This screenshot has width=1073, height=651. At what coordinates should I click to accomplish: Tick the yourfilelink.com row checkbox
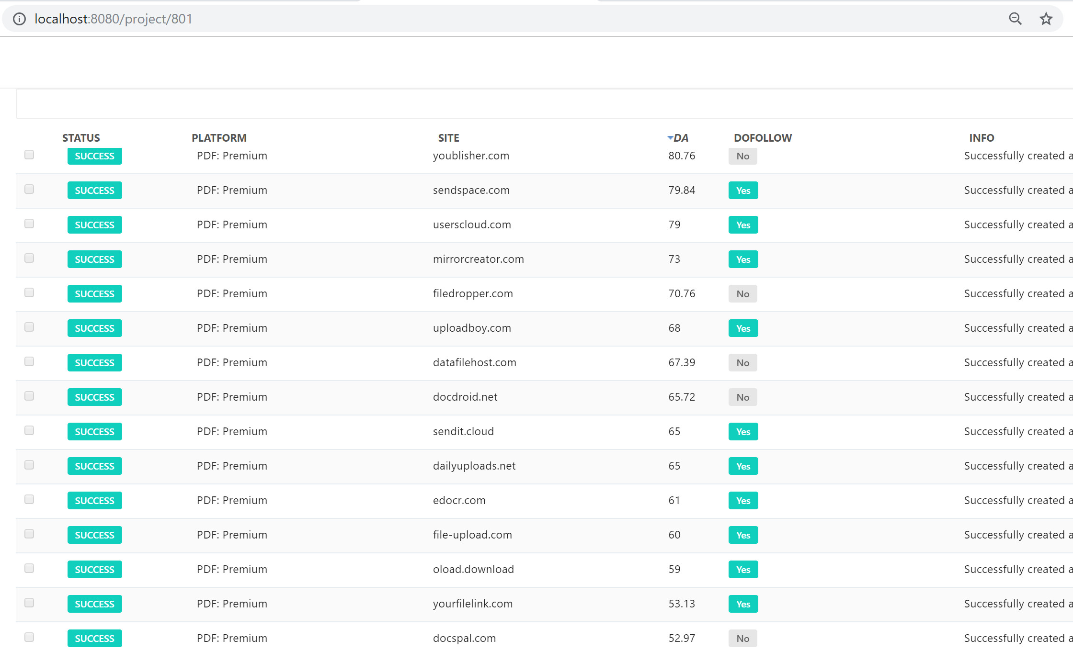[29, 603]
